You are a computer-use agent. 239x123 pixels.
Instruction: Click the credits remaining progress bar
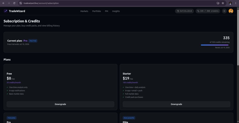click(215, 45)
